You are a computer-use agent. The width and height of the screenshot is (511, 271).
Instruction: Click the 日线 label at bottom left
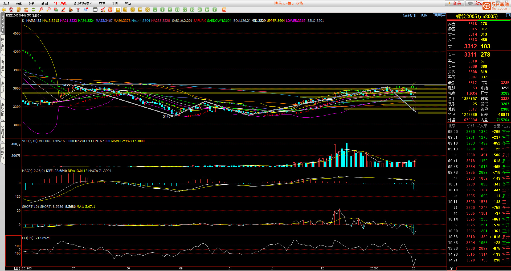17,268
